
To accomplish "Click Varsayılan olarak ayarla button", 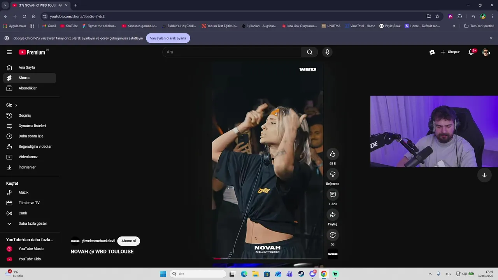I will pos(168,38).
